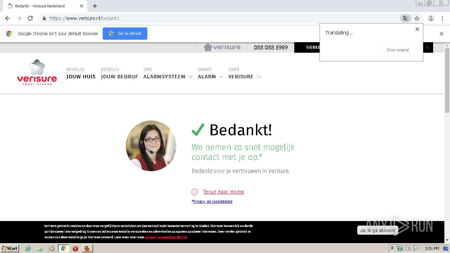
Task: Expand the Smart Alarm menu chevron
Action: 221,77
